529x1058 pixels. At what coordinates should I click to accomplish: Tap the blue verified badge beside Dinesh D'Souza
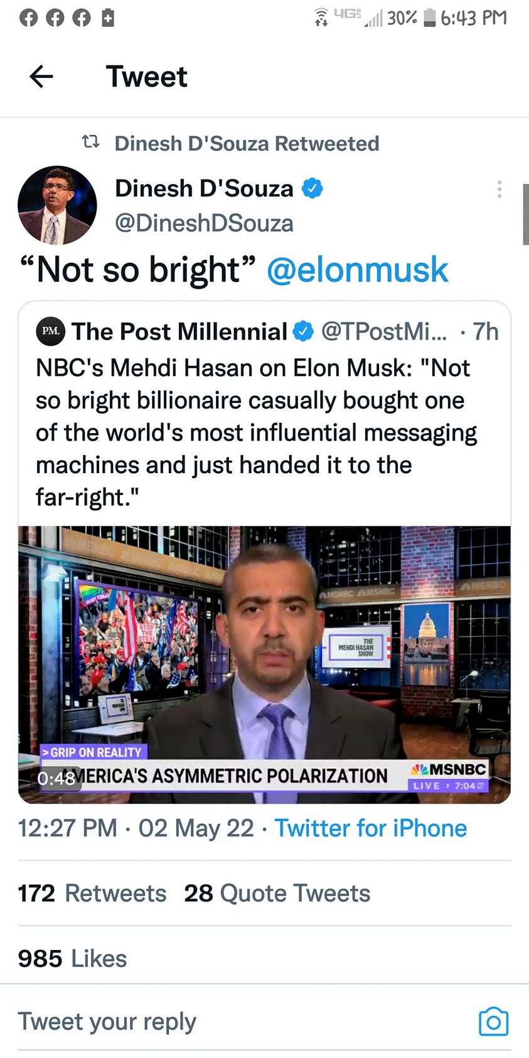[x=313, y=188]
